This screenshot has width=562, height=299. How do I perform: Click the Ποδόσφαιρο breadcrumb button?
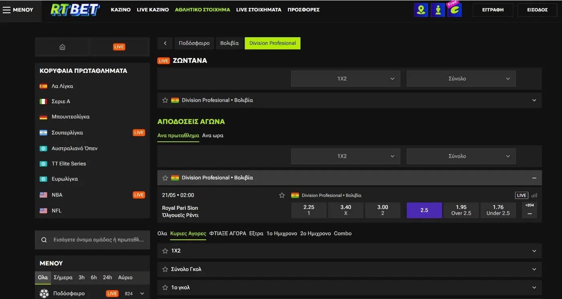(x=194, y=43)
